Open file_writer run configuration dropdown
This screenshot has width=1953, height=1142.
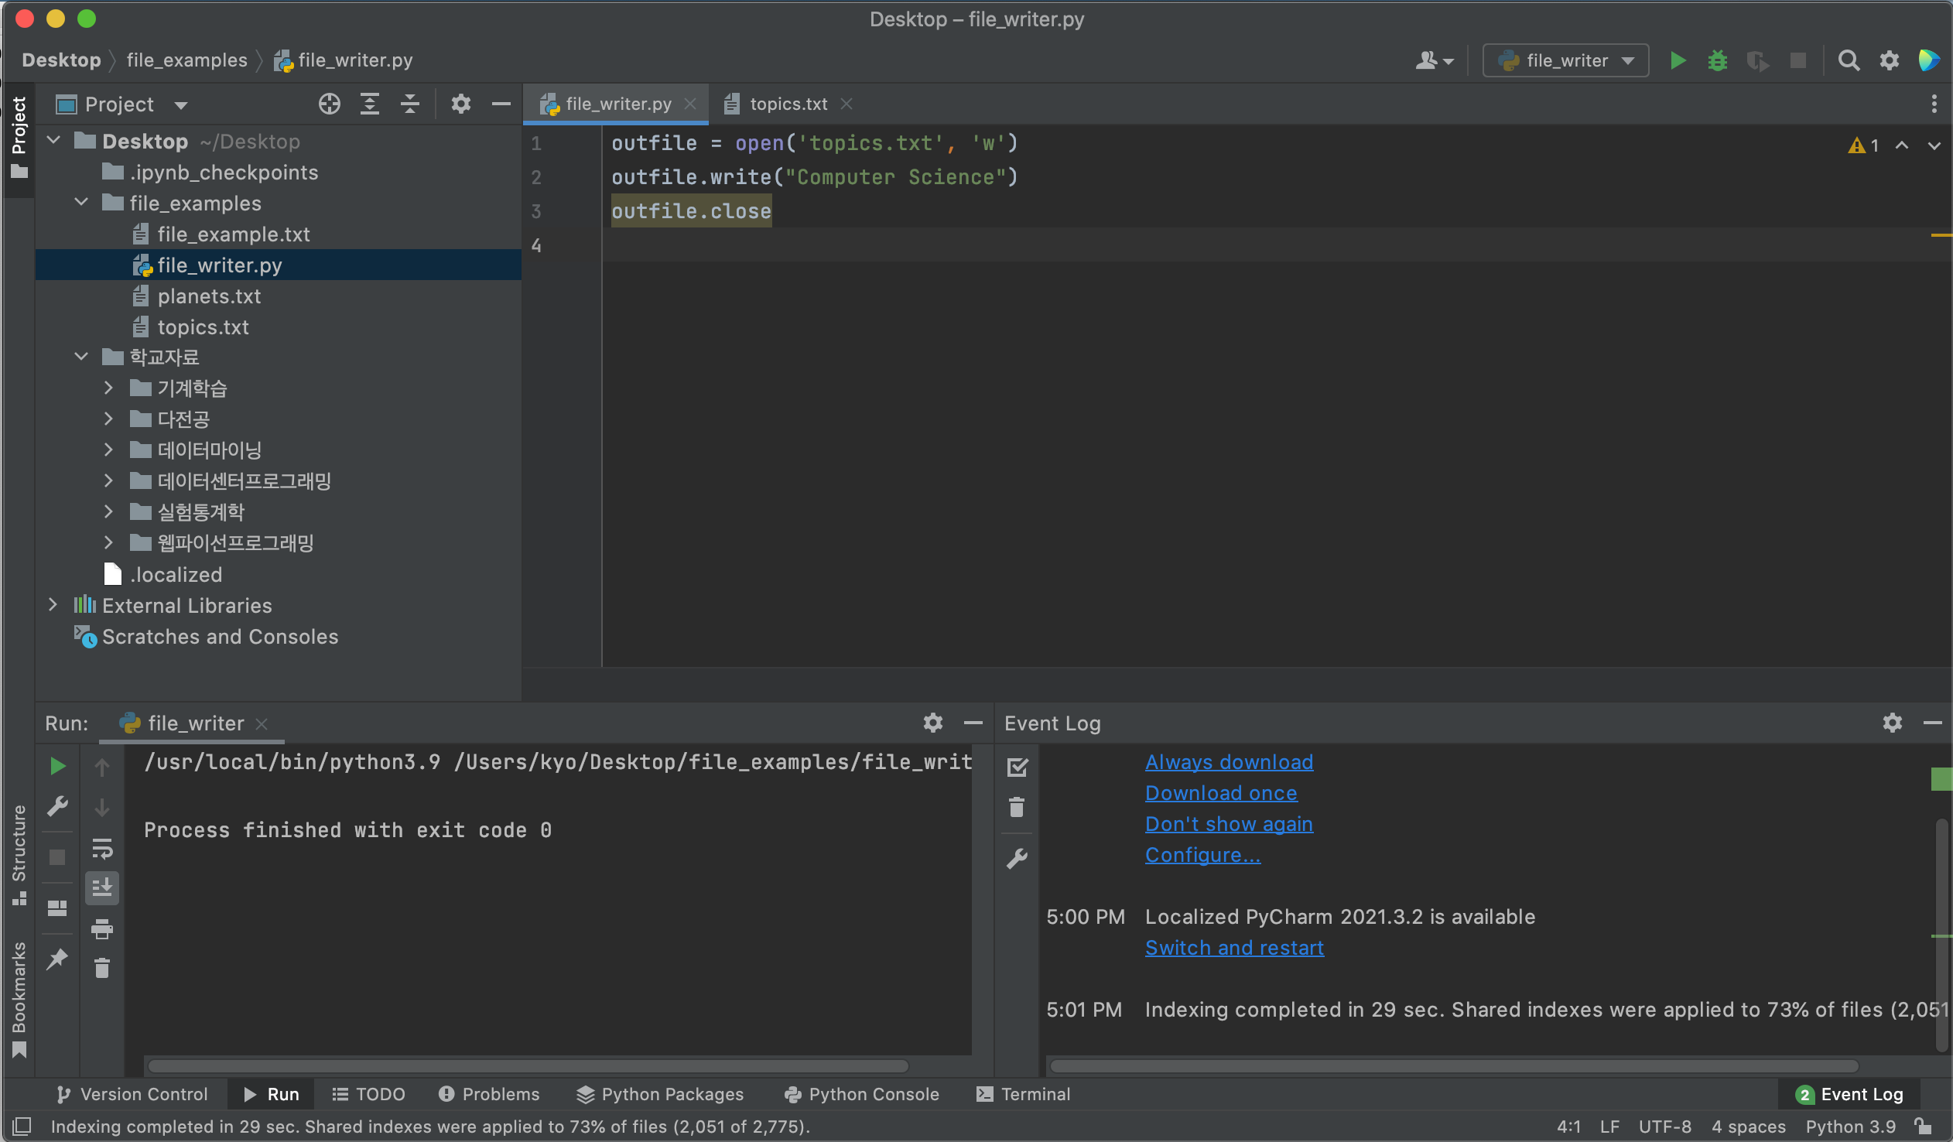pyautogui.click(x=1565, y=60)
